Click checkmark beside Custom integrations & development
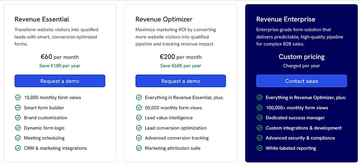Screen dimensions: 360x165 [259, 128]
